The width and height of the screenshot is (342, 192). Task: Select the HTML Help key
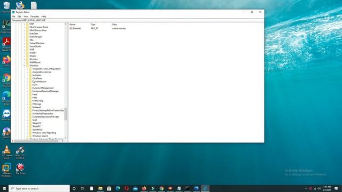[x=37, y=101]
